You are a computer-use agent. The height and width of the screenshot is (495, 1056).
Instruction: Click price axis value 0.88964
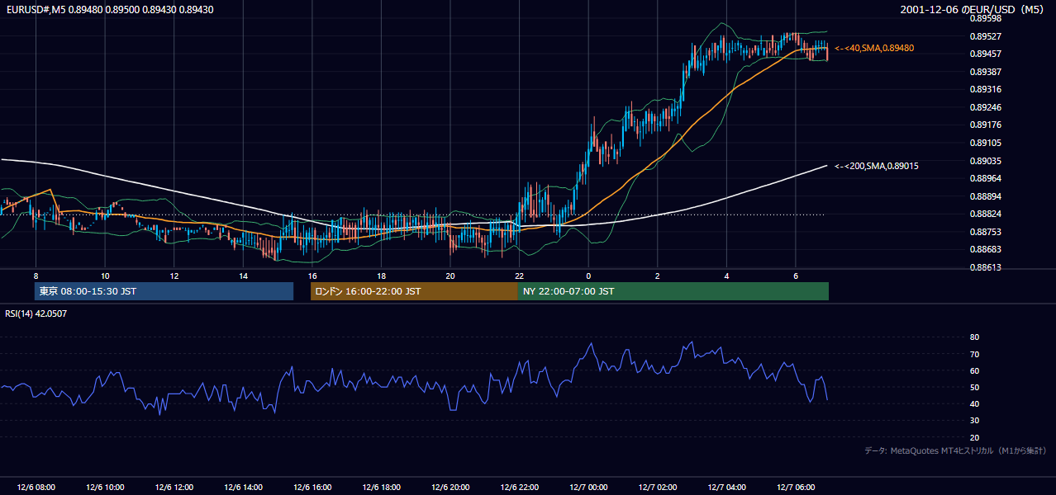tap(985, 178)
